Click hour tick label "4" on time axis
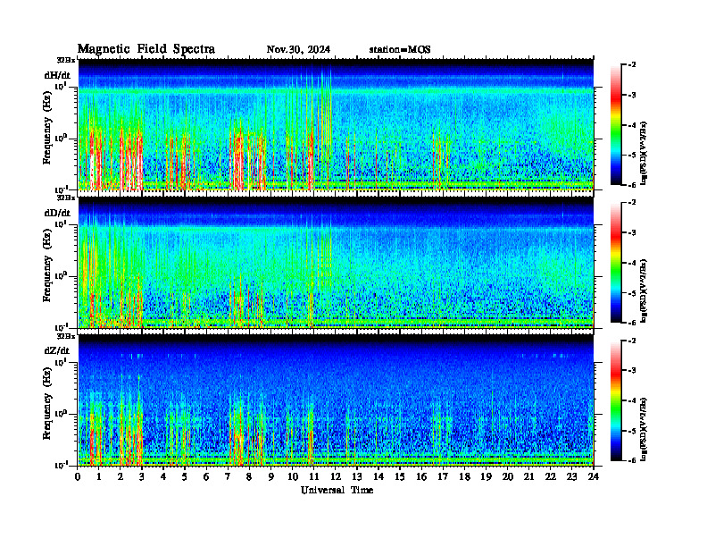This screenshot has height=547, width=707. (x=163, y=477)
